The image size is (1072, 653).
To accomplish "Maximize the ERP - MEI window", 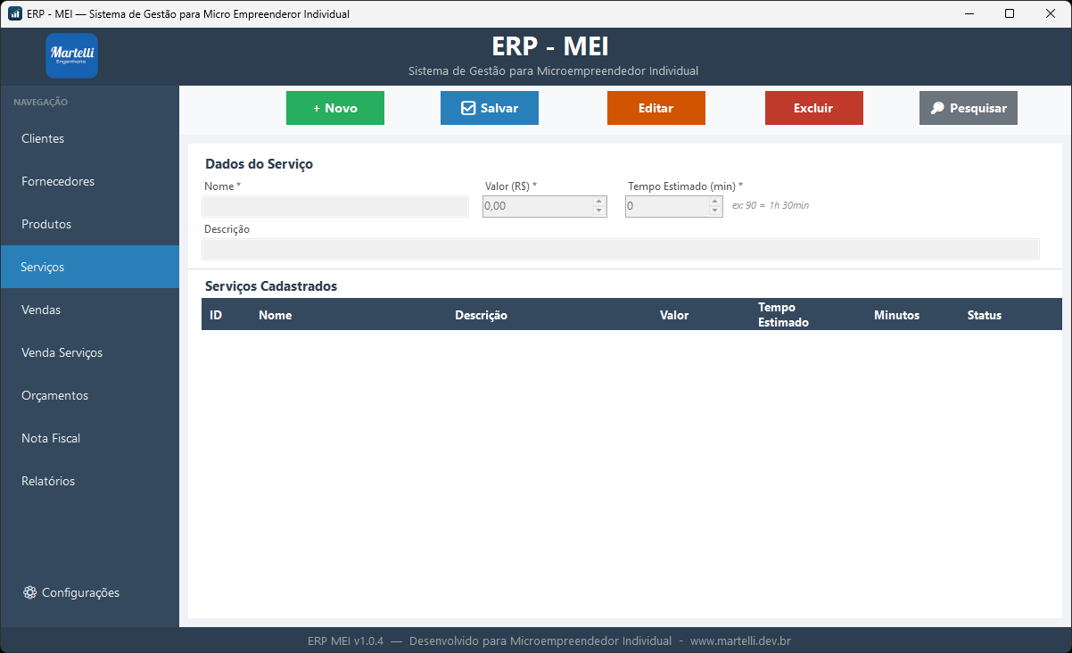I will click(1010, 13).
